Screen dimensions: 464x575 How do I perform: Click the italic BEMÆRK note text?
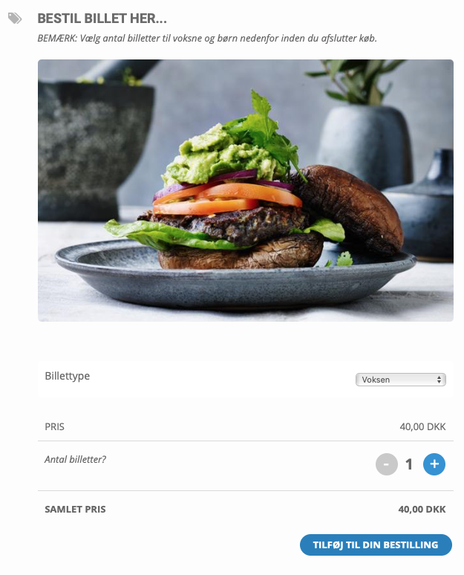pyautogui.click(x=207, y=38)
